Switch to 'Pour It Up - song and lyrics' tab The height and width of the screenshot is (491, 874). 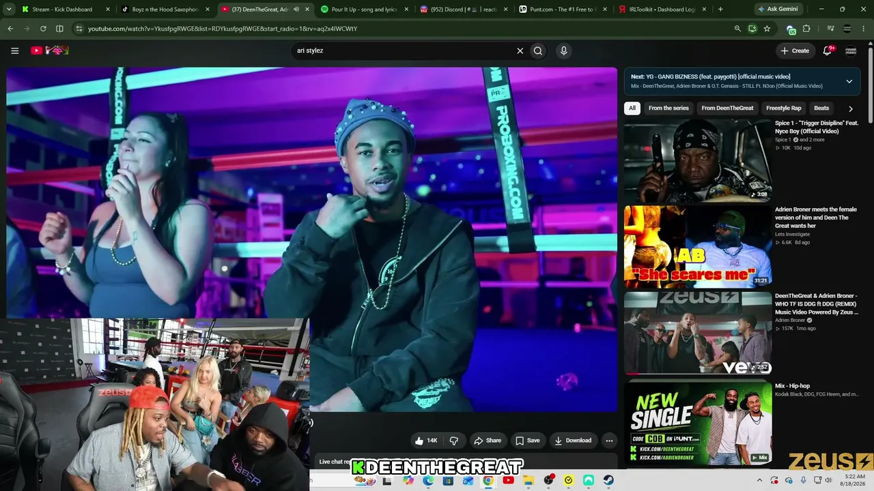coord(364,10)
